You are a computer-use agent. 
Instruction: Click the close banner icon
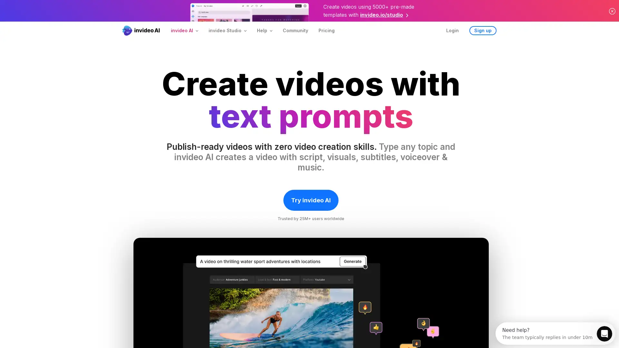pos(612,11)
